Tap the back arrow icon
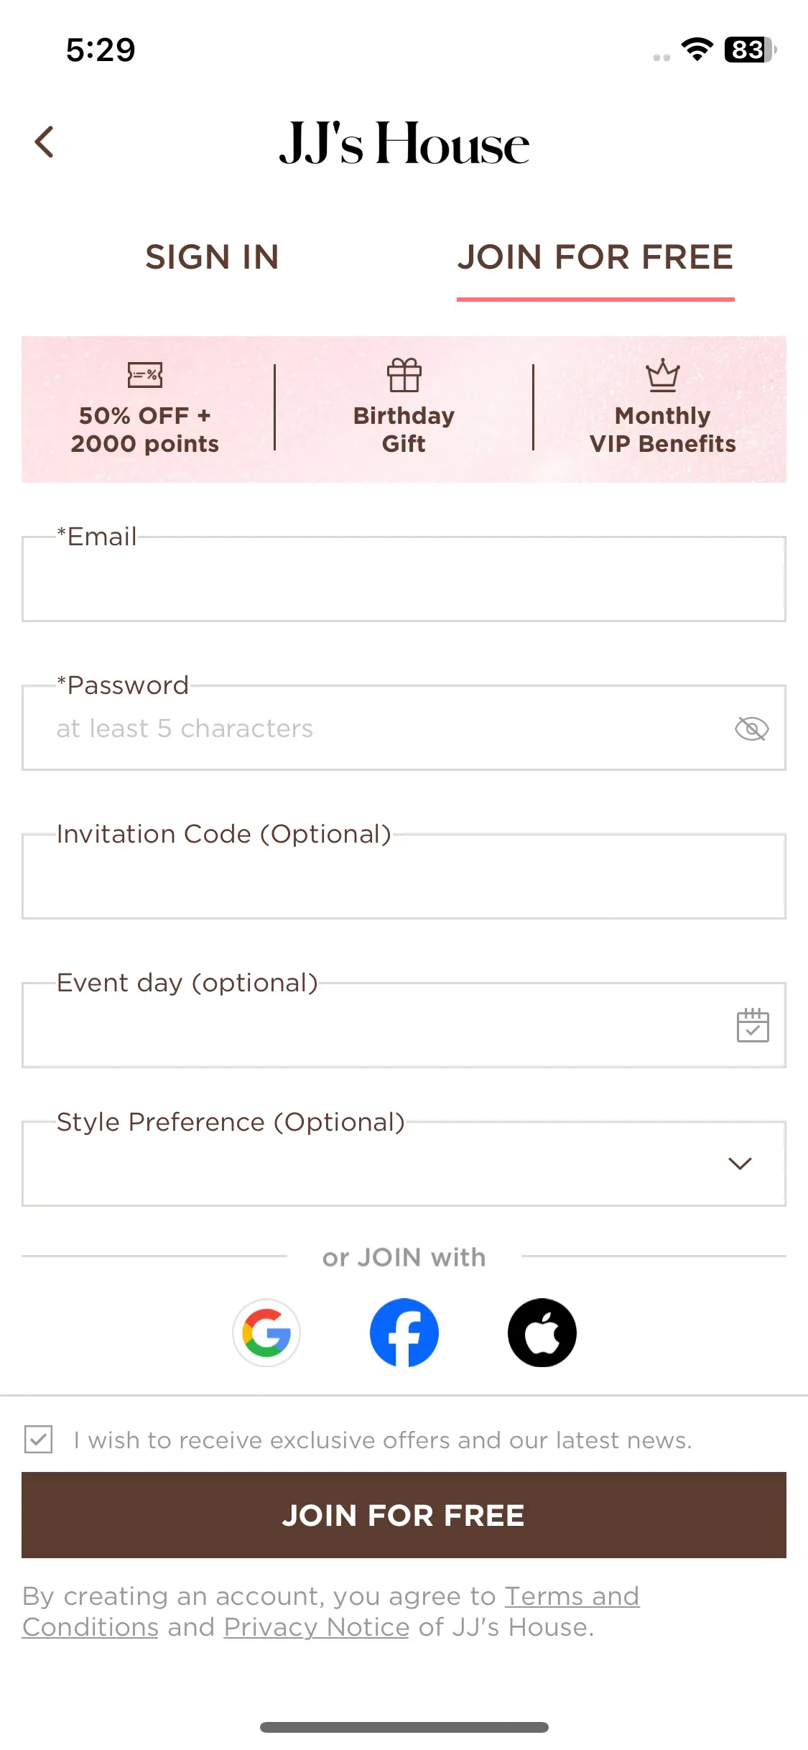 tap(45, 142)
